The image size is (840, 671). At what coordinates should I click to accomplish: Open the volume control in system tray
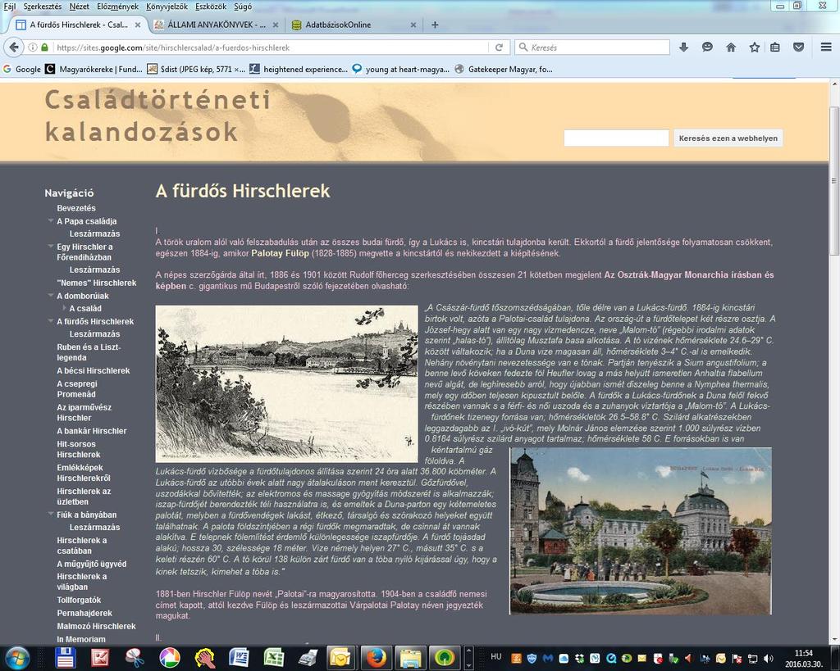click(x=768, y=658)
